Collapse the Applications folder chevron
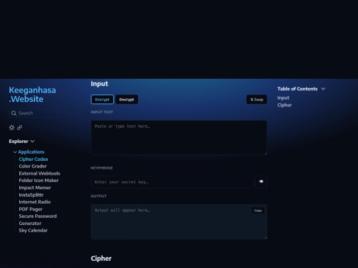Viewport: 358px width, 268px height. pyautogui.click(x=15, y=152)
